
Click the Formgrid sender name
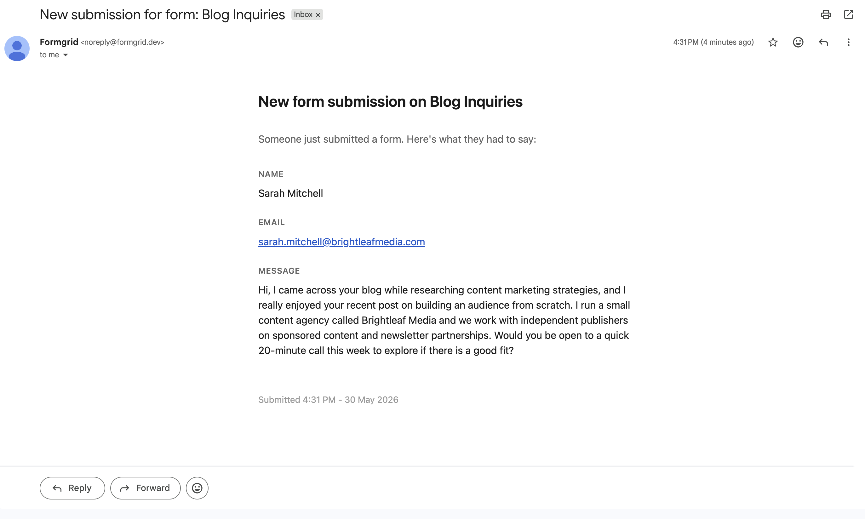tap(59, 42)
